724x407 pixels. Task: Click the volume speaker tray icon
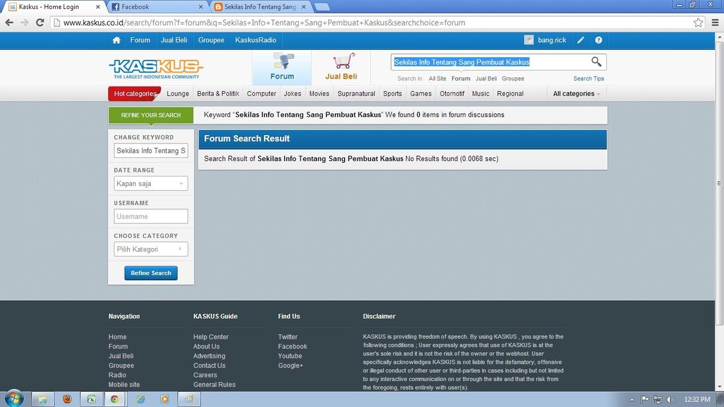pos(671,399)
